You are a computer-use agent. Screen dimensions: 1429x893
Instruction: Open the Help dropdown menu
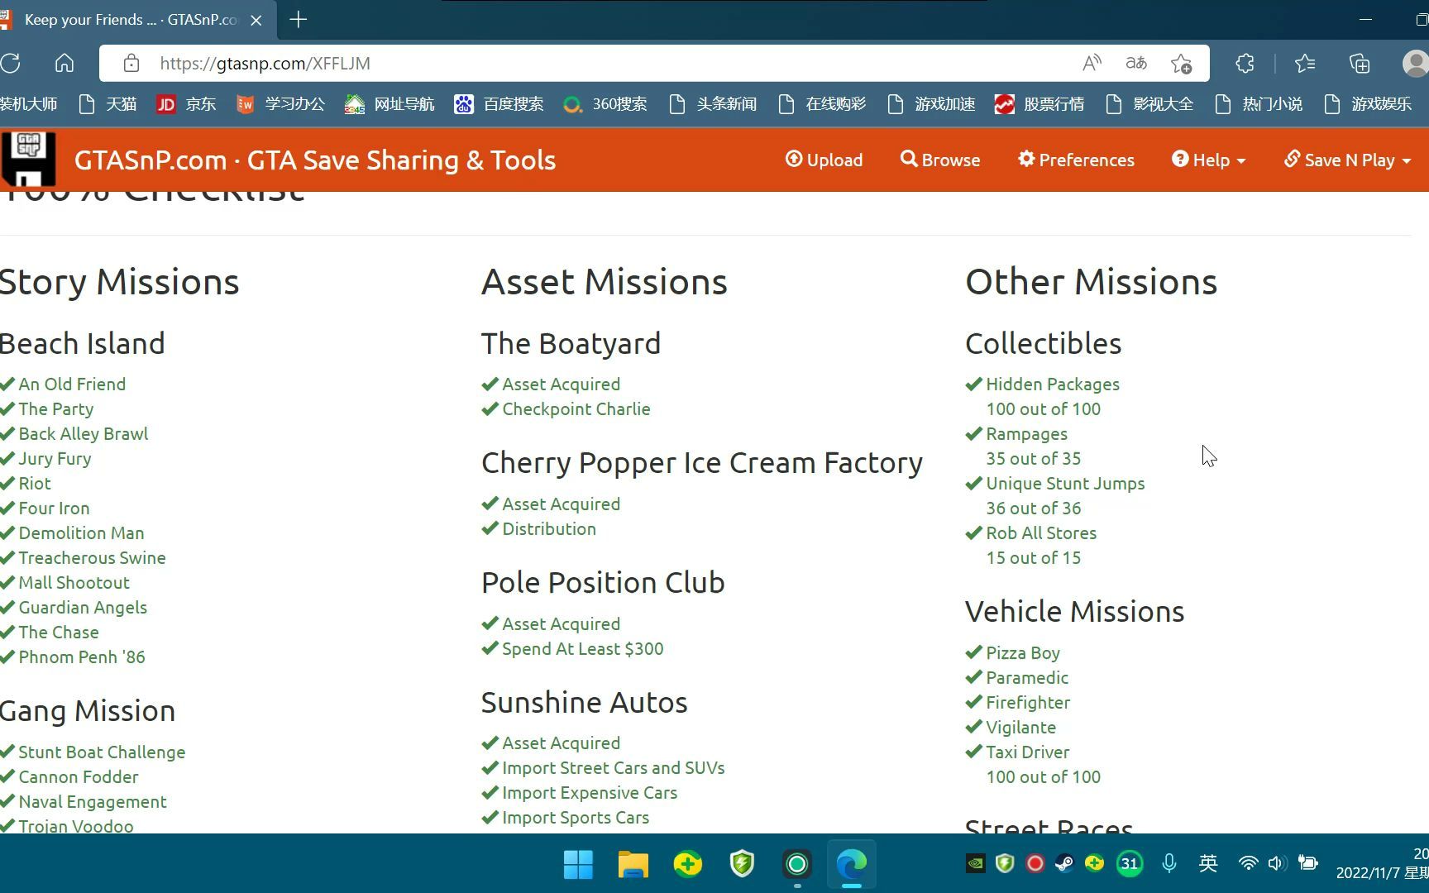pos(1208,160)
